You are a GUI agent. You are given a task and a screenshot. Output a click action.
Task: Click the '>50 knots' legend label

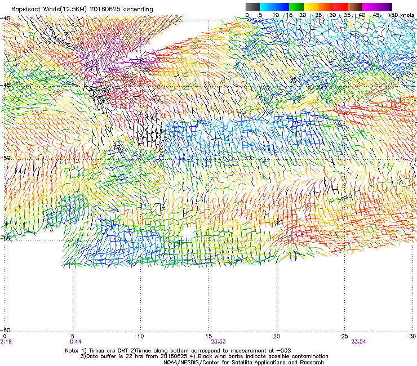pyautogui.click(x=401, y=15)
